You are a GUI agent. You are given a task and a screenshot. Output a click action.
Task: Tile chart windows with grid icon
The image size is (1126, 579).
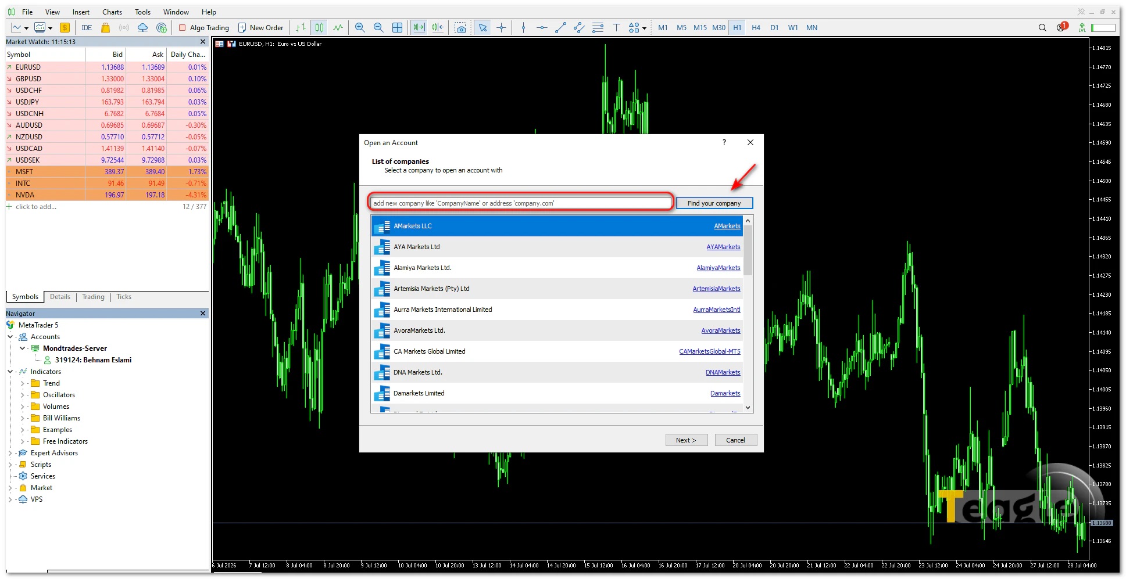pos(397,27)
